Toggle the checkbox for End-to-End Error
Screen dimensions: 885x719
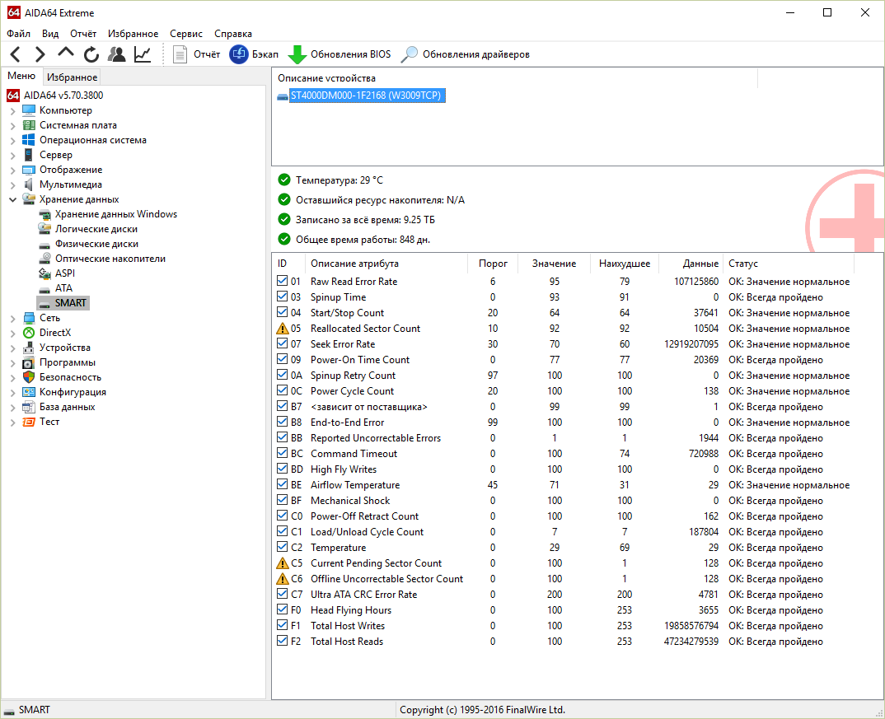282,421
